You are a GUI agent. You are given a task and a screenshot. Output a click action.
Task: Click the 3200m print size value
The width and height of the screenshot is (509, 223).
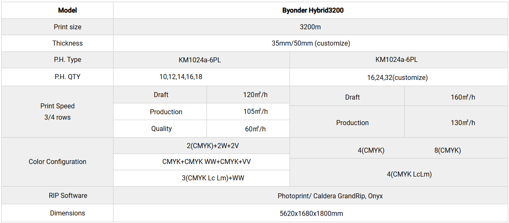pos(310,27)
